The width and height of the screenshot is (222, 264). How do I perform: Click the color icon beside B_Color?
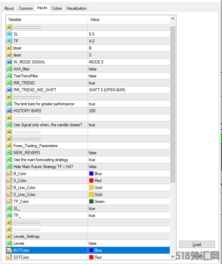pyautogui.click(x=9, y=174)
